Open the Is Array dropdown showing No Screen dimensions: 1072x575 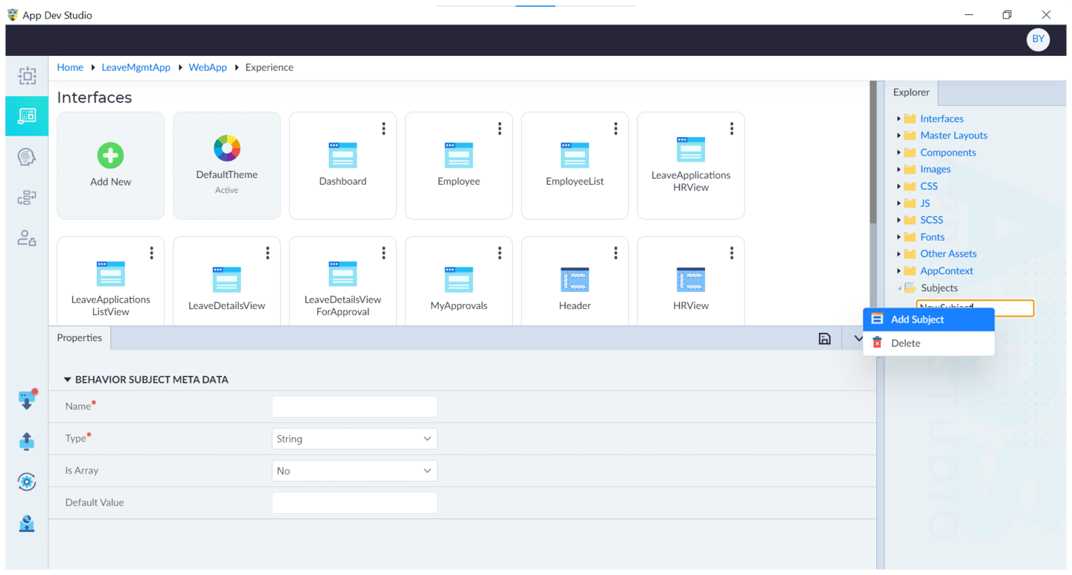coord(354,471)
